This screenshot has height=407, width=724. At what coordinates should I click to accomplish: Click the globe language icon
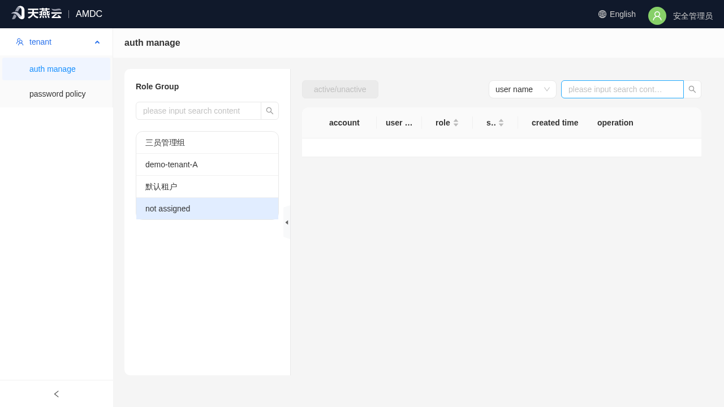click(x=602, y=14)
